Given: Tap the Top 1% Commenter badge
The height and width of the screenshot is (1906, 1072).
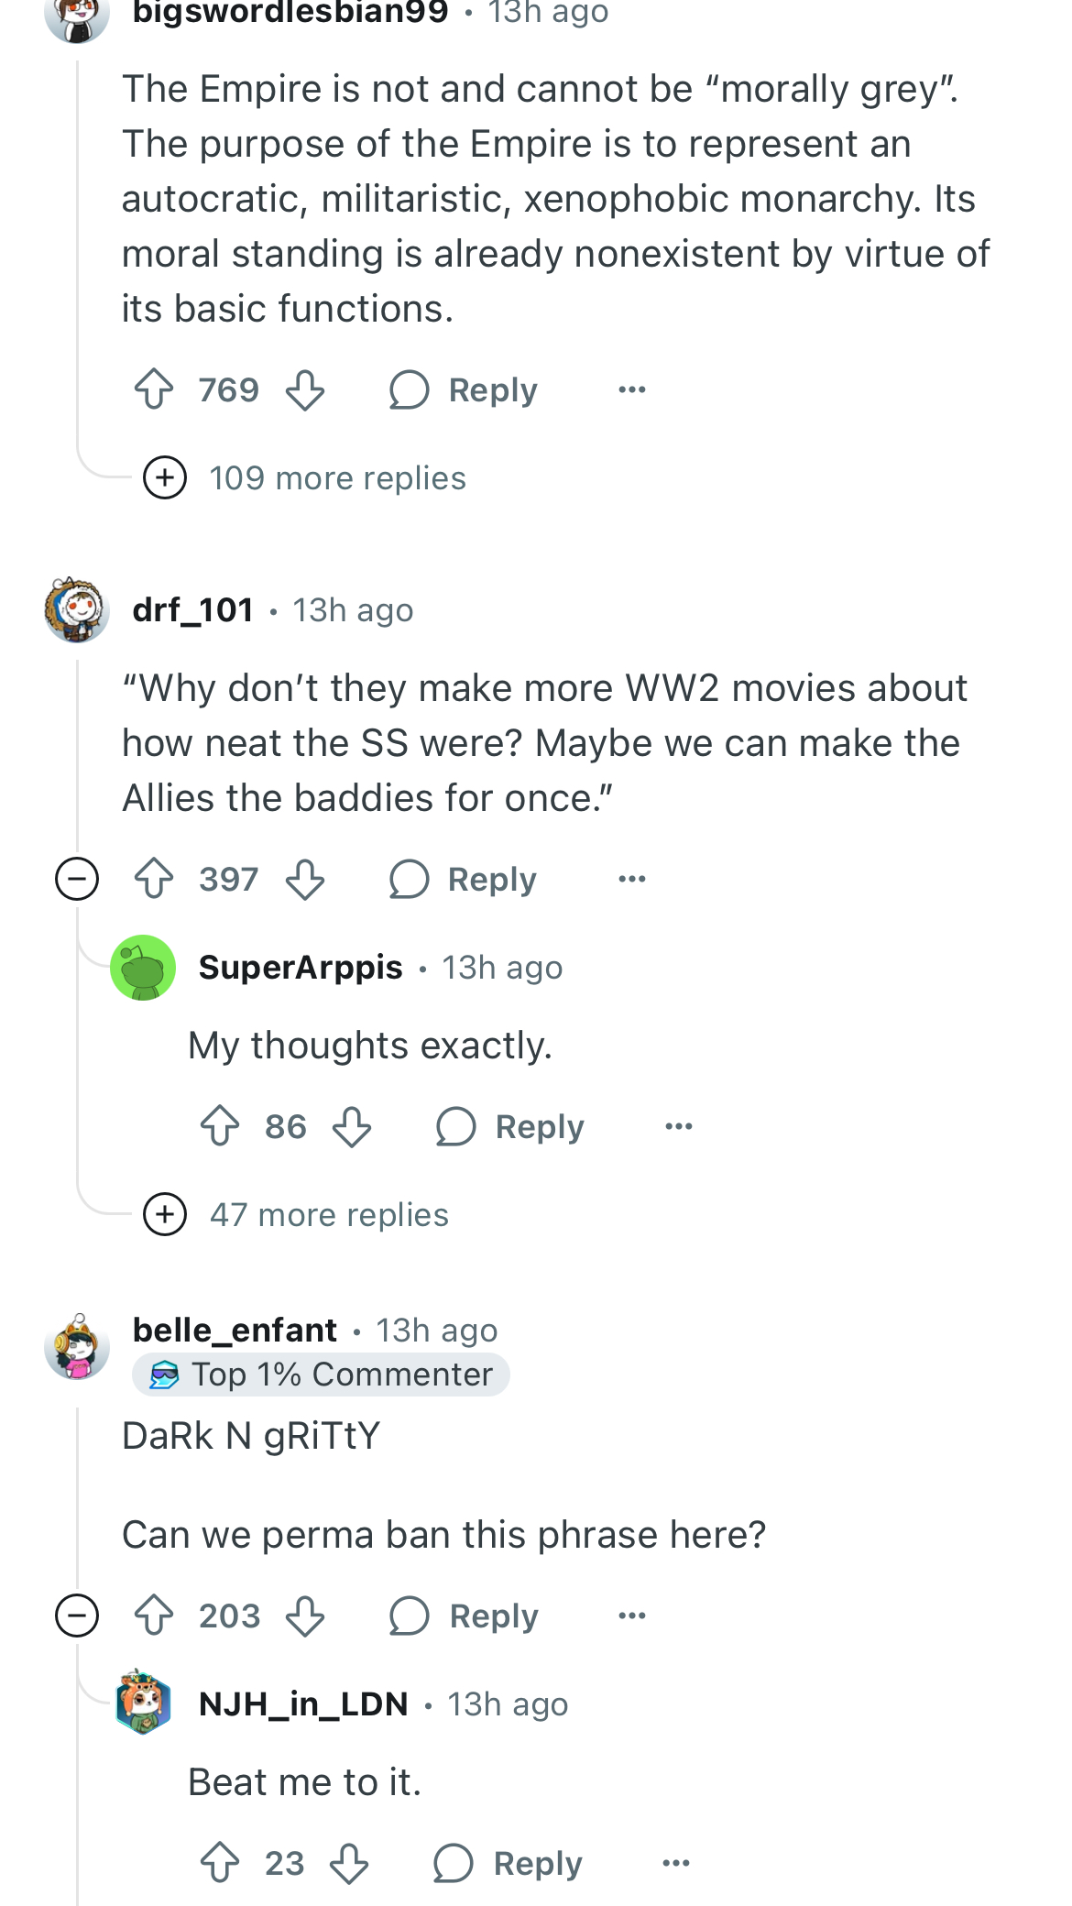Looking at the screenshot, I should pyautogui.click(x=321, y=1375).
